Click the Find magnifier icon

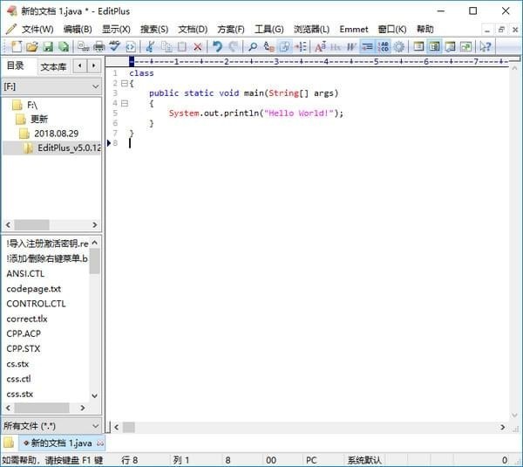click(252, 46)
